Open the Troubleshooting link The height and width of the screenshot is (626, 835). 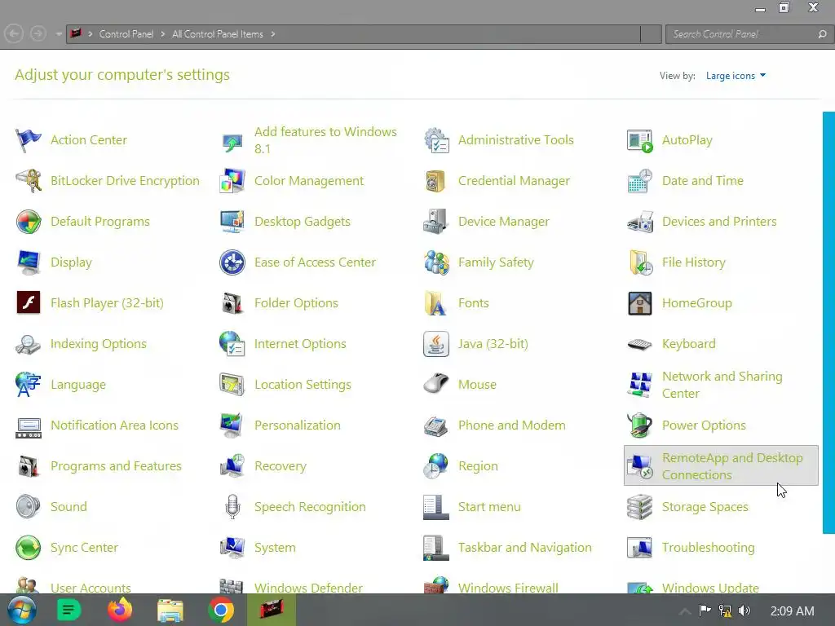point(708,548)
